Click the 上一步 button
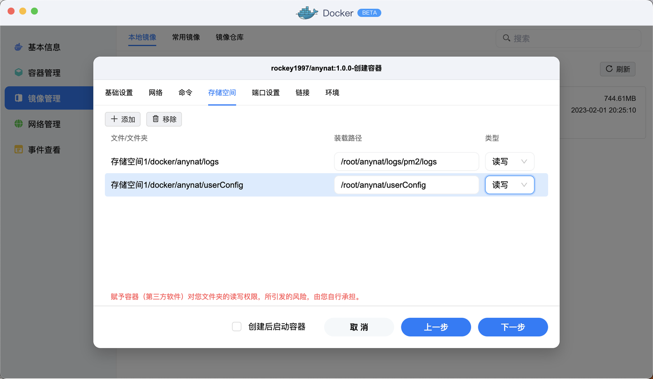The width and height of the screenshot is (653, 379). click(x=436, y=327)
